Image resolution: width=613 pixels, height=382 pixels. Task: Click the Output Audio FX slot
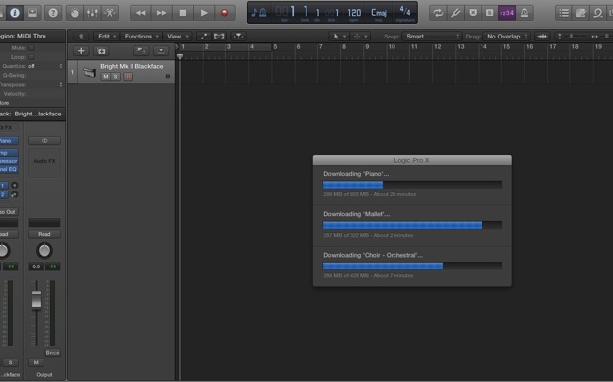[44, 161]
